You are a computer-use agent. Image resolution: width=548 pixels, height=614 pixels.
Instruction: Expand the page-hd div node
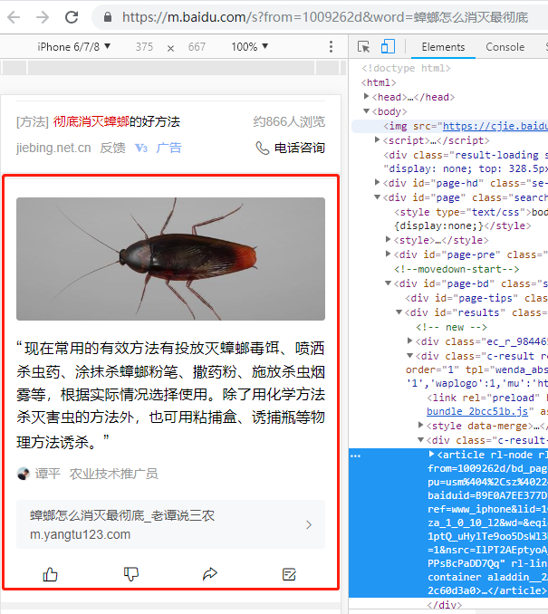tap(377, 182)
